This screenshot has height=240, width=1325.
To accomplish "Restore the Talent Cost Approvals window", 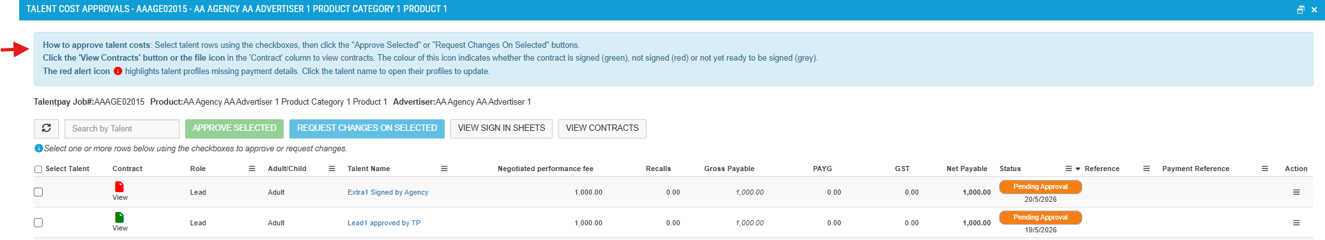I will [x=1300, y=10].
